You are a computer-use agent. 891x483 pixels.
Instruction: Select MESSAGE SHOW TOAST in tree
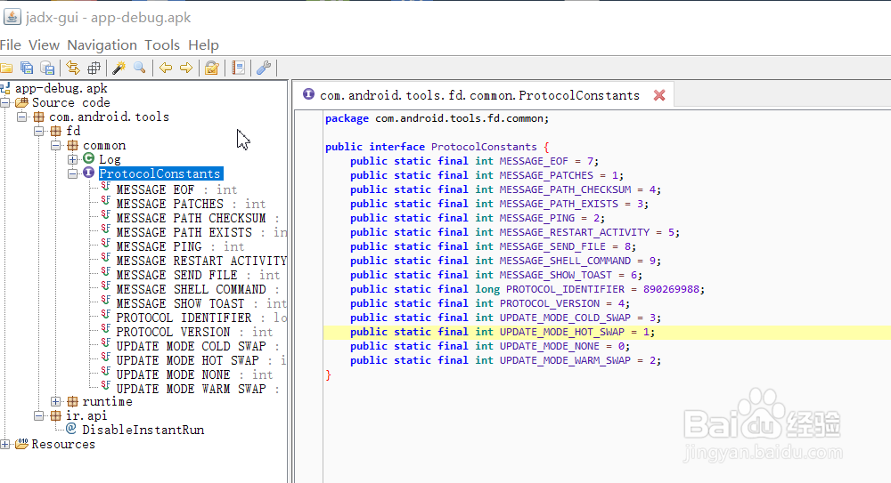point(201,303)
